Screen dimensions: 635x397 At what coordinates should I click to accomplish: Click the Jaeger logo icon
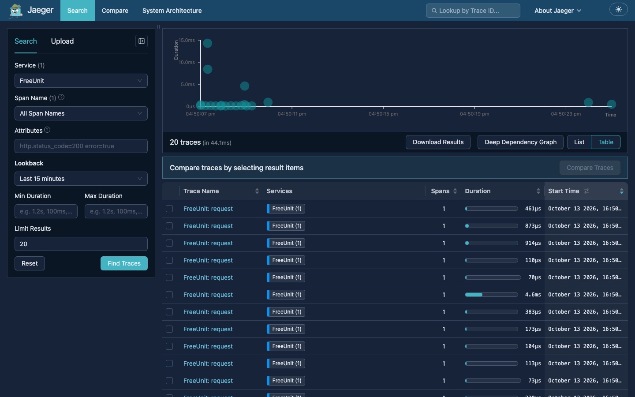pos(16,11)
